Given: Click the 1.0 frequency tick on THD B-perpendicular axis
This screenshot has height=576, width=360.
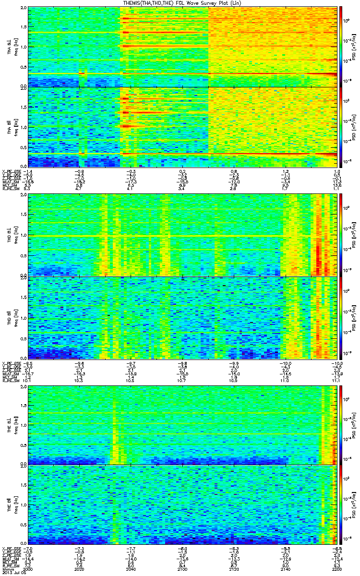Looking at the screenshot, I should (24, 235).
